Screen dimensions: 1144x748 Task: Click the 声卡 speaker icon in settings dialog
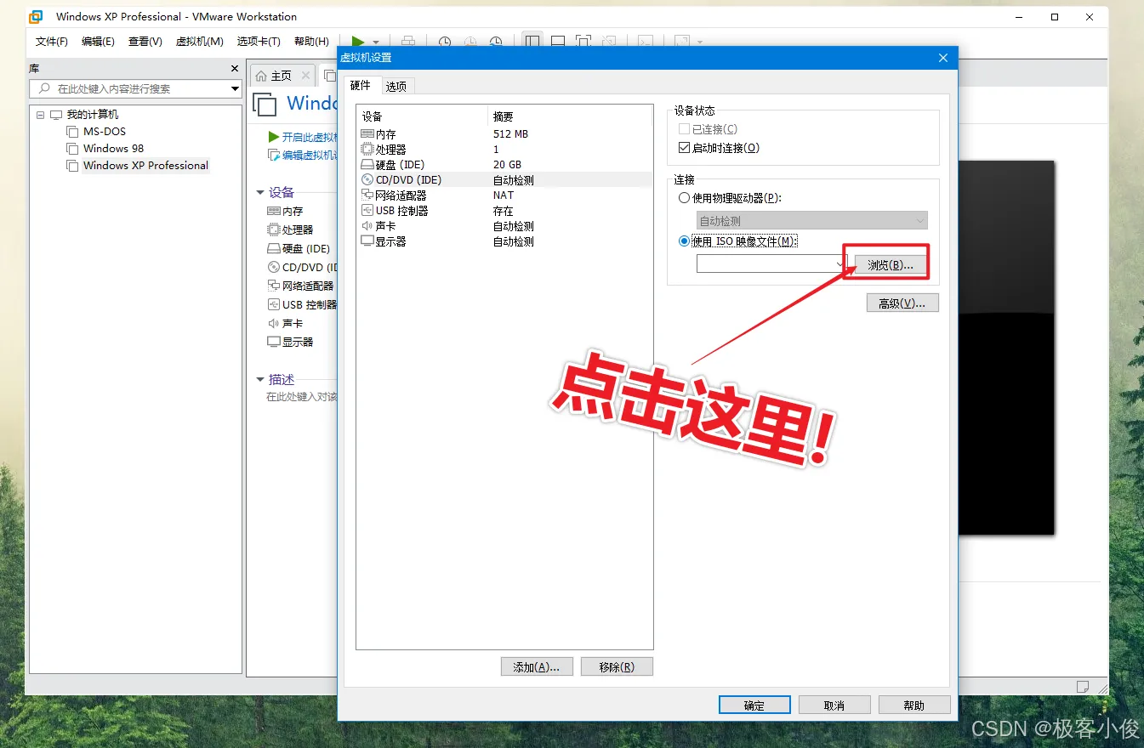[367, 226]
